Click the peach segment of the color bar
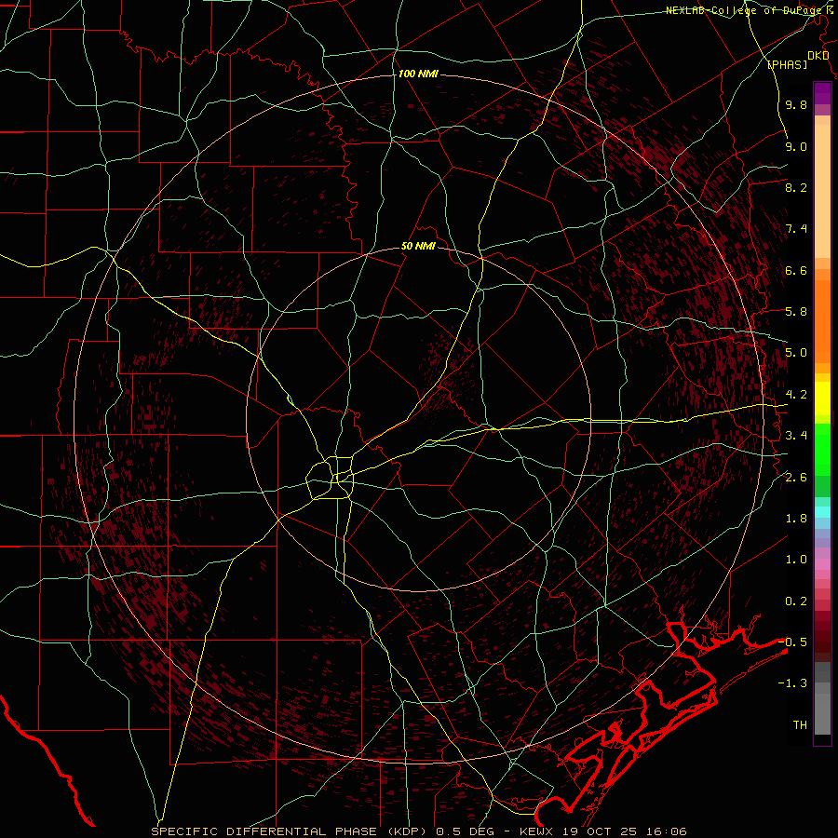Image resolution: width=838 pixels, height=838 pixels. pos(822,191)
